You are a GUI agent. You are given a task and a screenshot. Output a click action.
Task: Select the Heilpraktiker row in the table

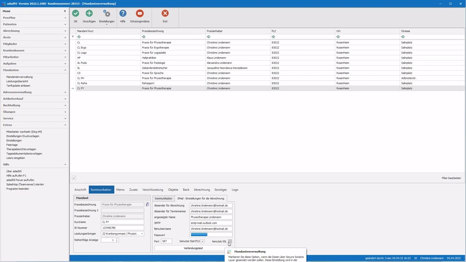157,58
